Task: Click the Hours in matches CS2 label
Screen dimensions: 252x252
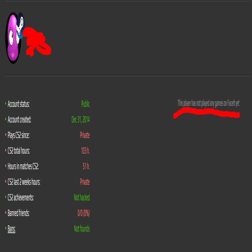Action: pos(23,166)
